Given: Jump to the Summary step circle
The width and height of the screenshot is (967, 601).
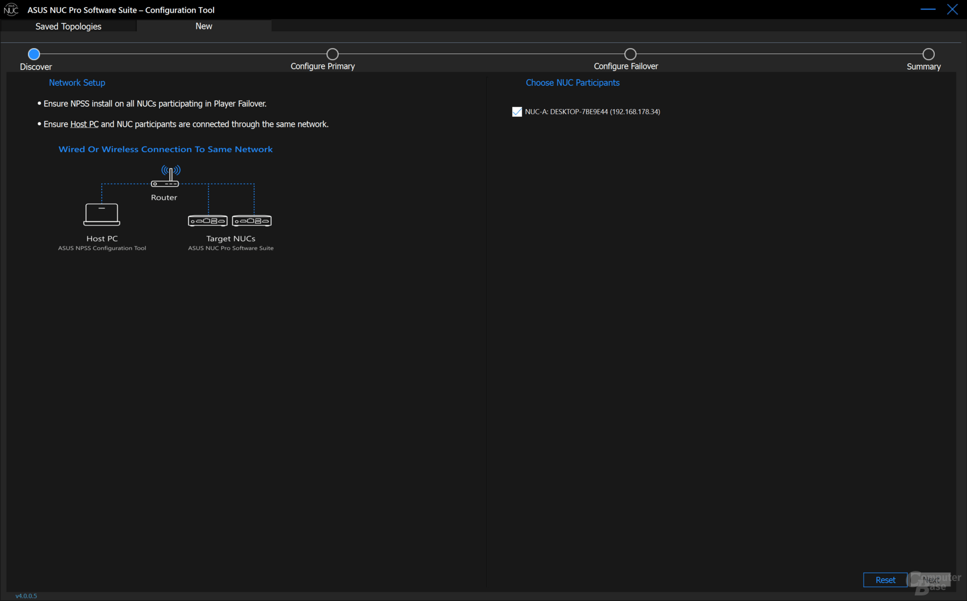Looking at the screenshot, I should [x=929, y=54].
